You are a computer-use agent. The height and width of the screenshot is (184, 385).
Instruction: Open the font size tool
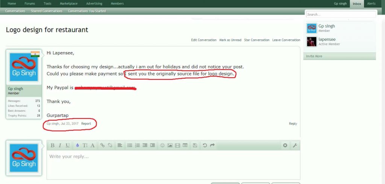click(85, 145)
